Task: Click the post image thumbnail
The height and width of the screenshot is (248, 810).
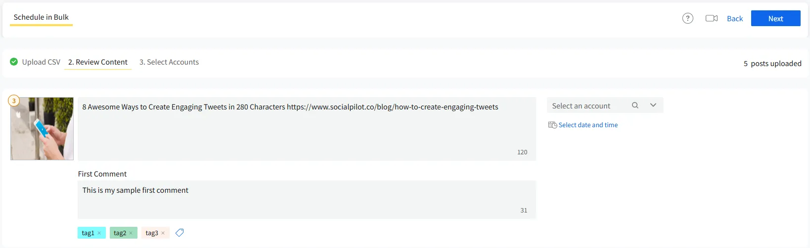Action: [x=42, y=129]
